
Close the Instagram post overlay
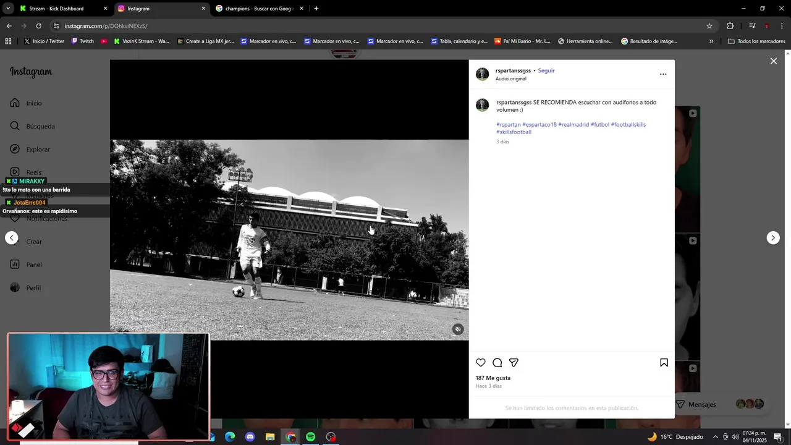(773, 61)
